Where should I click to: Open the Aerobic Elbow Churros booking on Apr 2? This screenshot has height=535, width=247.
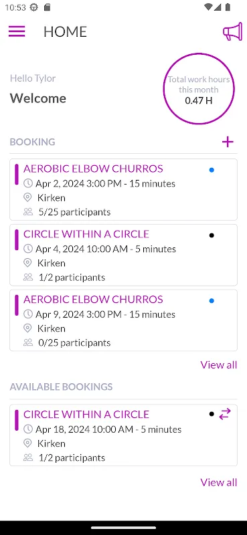point(123,190)
